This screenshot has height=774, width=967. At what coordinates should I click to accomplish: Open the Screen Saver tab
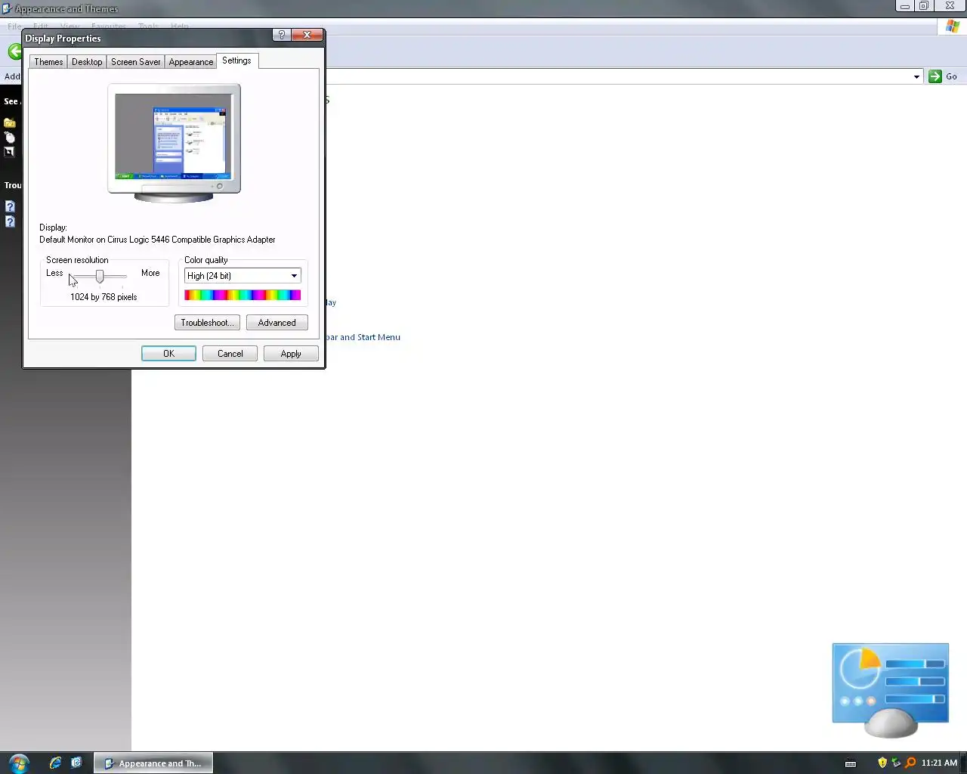pos(136,62)
